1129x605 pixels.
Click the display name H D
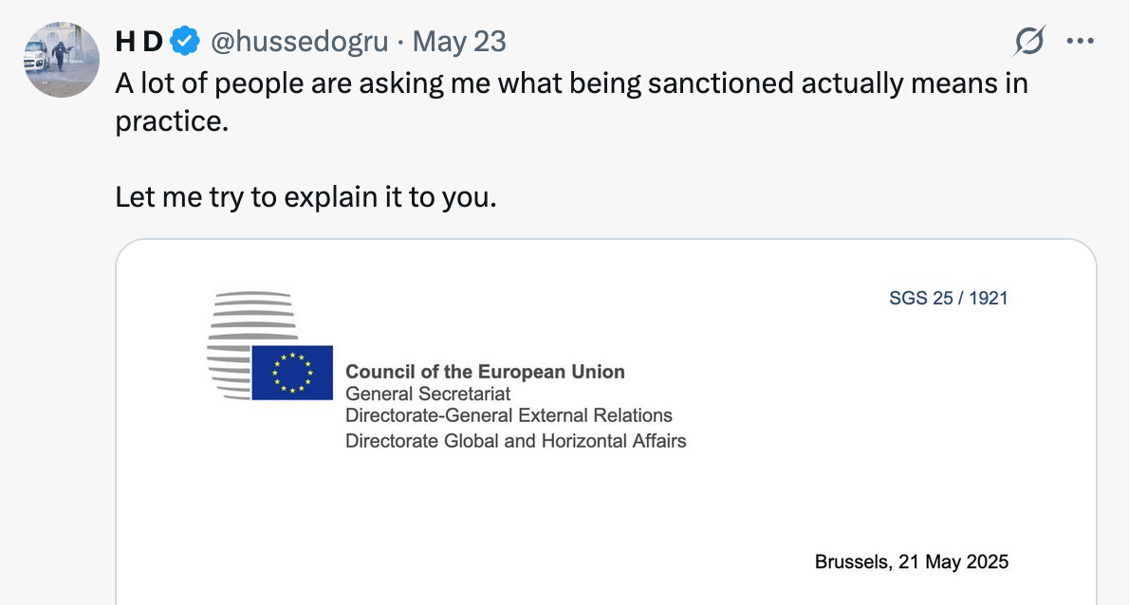click(139, 41)
